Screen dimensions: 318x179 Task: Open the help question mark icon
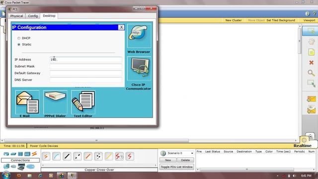pos(315,13)
